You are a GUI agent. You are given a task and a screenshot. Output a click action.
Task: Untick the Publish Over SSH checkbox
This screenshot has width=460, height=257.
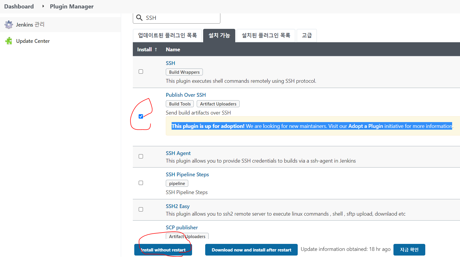pos(141,117)
